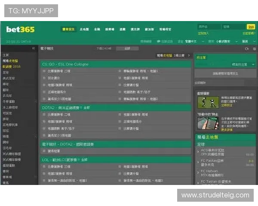Select the 走地盤 in-play tab in top navigation
The height and width of the screenshot is (206, 258).
(x=84, y=30)
